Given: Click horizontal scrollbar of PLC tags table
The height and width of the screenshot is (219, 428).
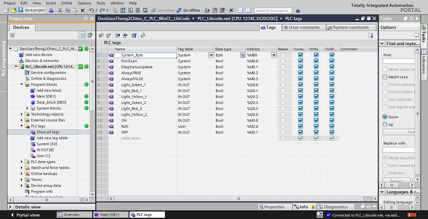Looking at the screenshot, I should tap(239, 199).
